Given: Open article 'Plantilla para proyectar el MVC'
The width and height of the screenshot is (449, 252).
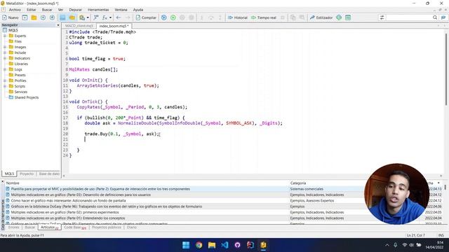Looking at the screenshot, I should pyautogui.click(x=100, y=189).
